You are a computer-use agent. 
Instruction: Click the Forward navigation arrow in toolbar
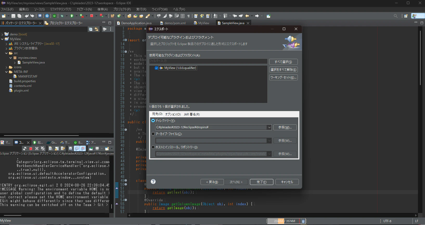tap(257, 16)
